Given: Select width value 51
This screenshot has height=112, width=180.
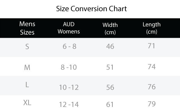Looking at the screenshot, I should tap(110, 67).
